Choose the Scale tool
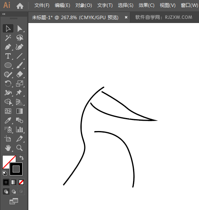This screenshot has height=210, width=199. click(20, 84)
